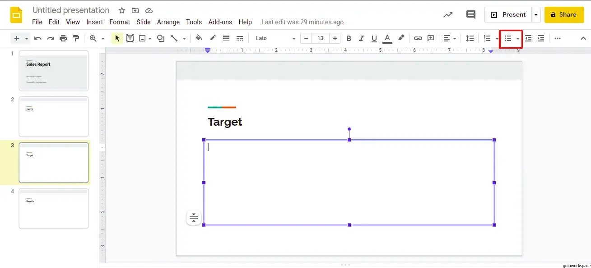The width and height of the screenshot is (591, 268).
Task: Change border weight
Action: 226,38
